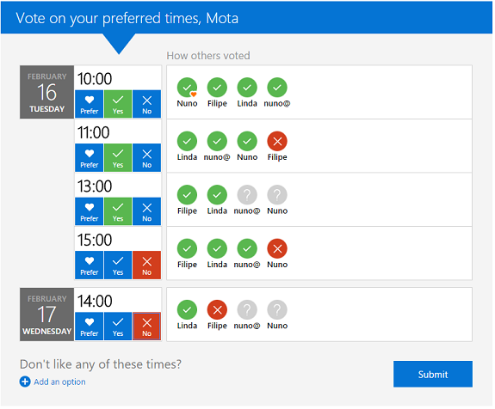Open the Add an option link

(59, 382)
